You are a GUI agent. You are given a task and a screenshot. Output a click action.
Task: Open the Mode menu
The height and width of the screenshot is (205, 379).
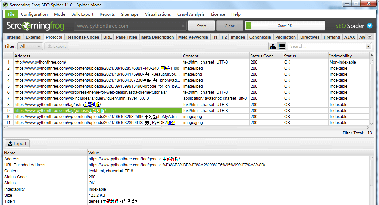pos(59,14)
